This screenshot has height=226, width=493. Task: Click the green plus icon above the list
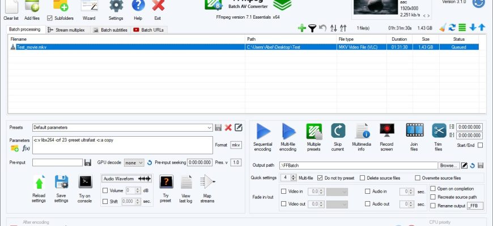coord(302,28)
